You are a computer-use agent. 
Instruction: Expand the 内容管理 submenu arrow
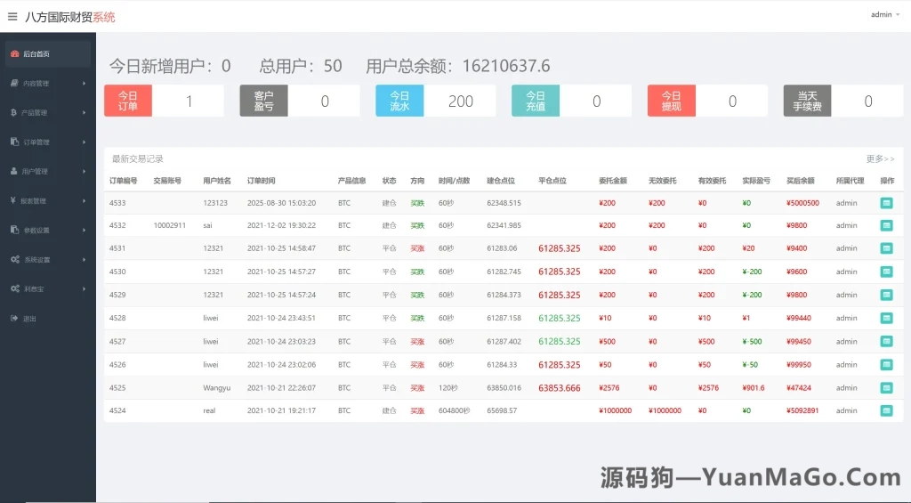point(85,83)
